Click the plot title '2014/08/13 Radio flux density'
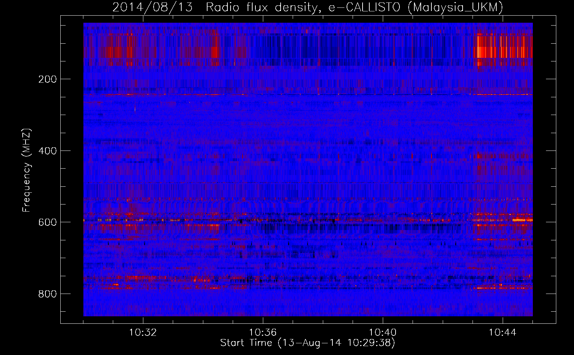The height and width of the screenshot is (355, 574). pos(308,7)
